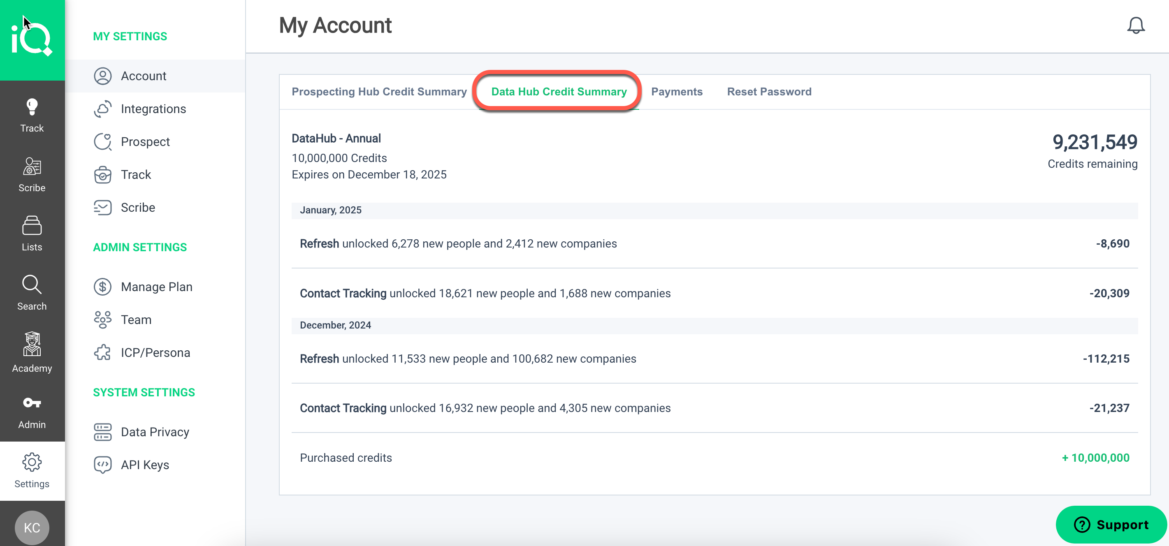This screenshot has height=546, width=1169.
Task: Open the Payments tab
Action: click(676, 92)
